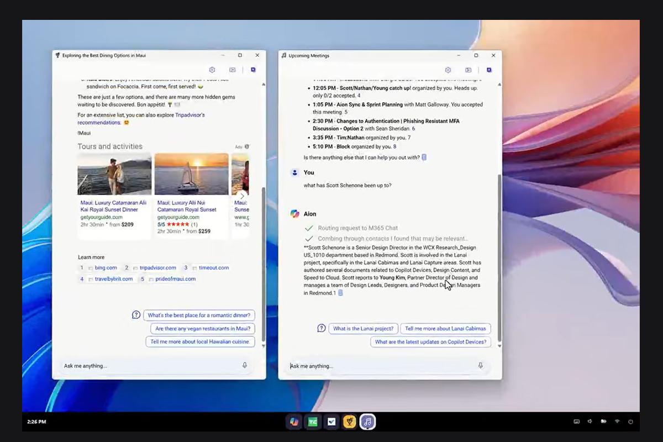Viewport: 663px width, 442px height.
Task: Click the video panel icon in Maui window
Action: click(x=233, y=70)
